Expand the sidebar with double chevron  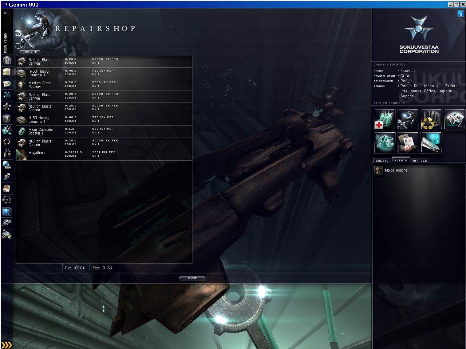[x=5, y=13]
